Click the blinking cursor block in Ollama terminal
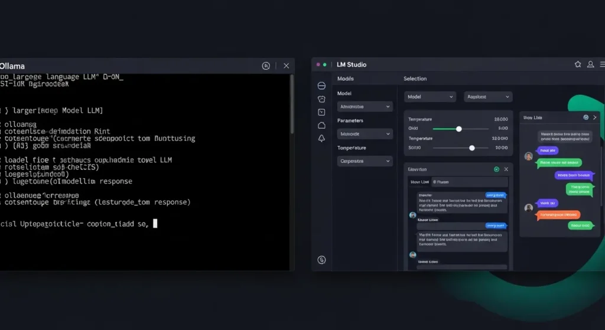605x330 pixels. click(x=155, y=224)
